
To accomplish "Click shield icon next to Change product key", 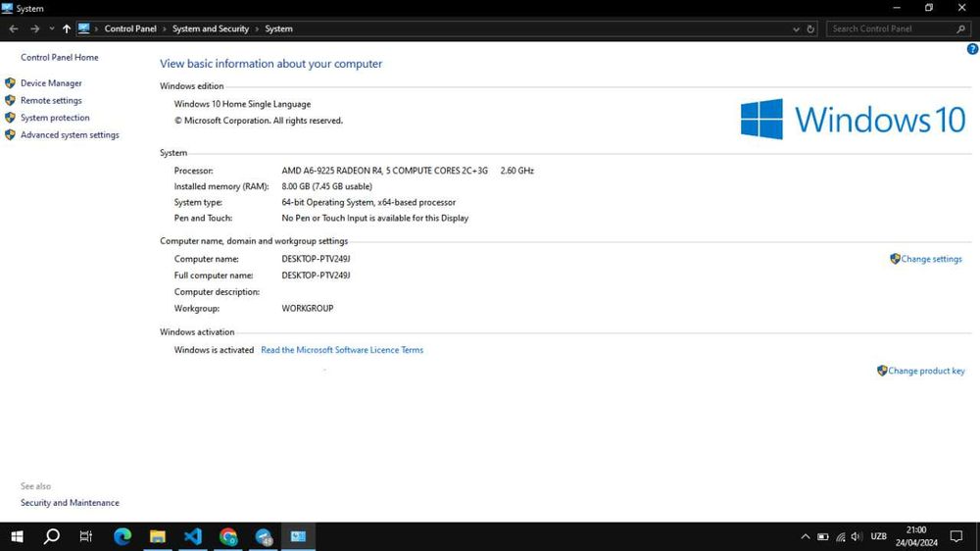I will point(882,371).
